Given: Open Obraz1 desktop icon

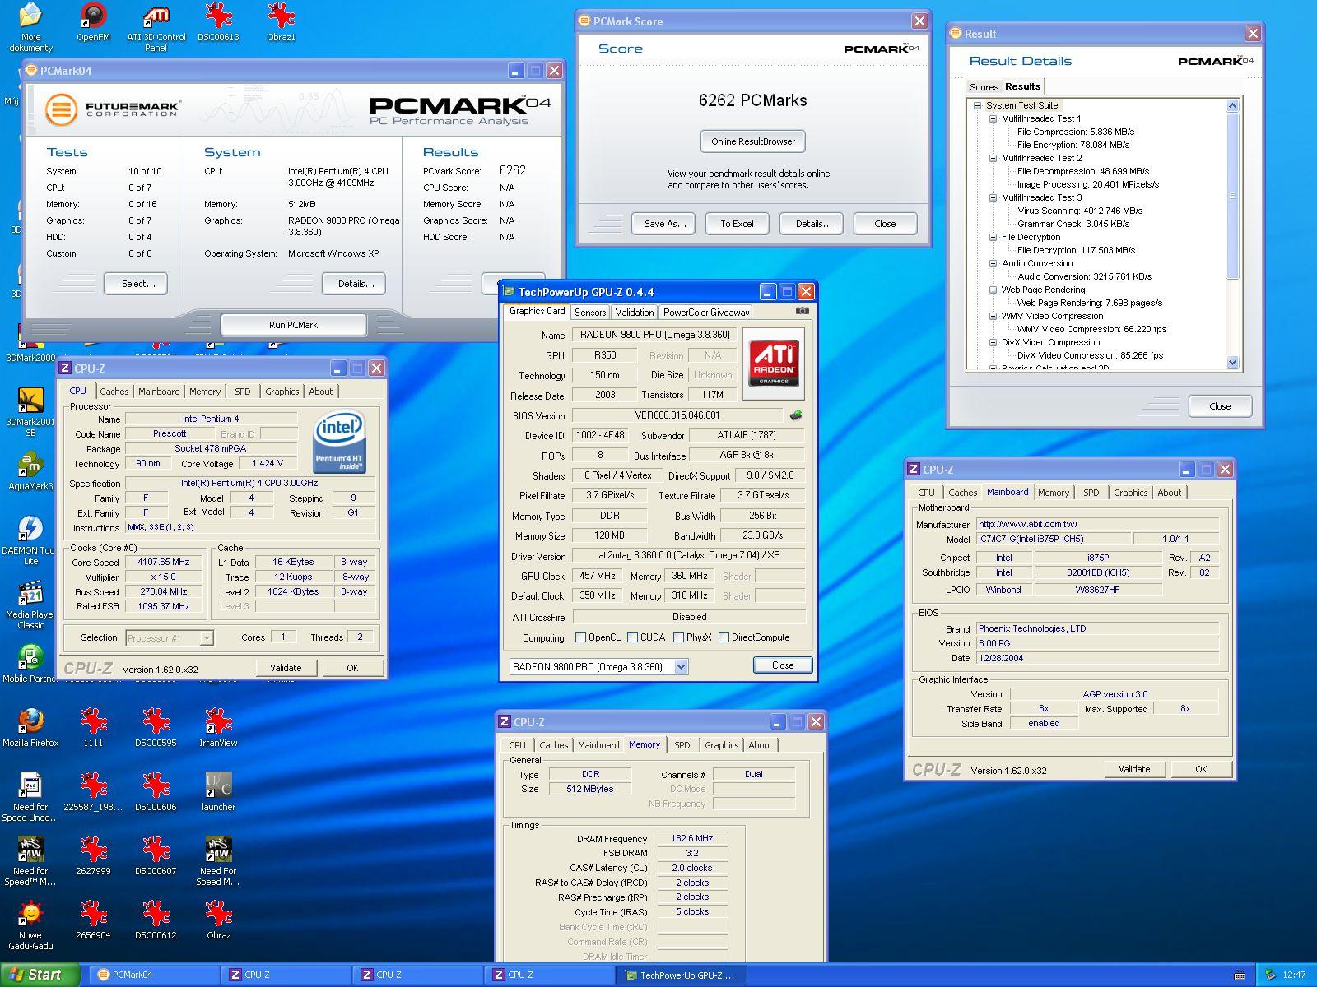Looking at the screenshot, I should [x=281, y=22].
